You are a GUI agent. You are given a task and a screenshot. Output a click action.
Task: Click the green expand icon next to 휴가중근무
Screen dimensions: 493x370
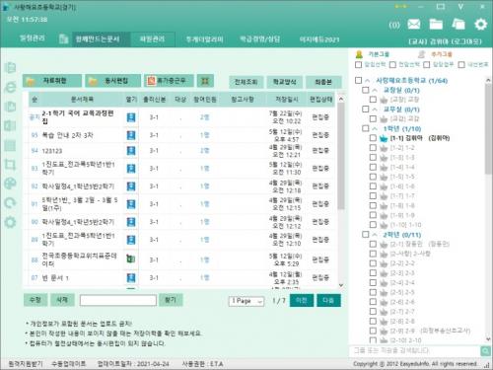tap(205, 81)
